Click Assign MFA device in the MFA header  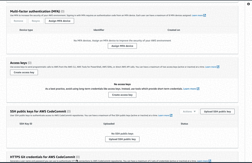tap(60, 21)
